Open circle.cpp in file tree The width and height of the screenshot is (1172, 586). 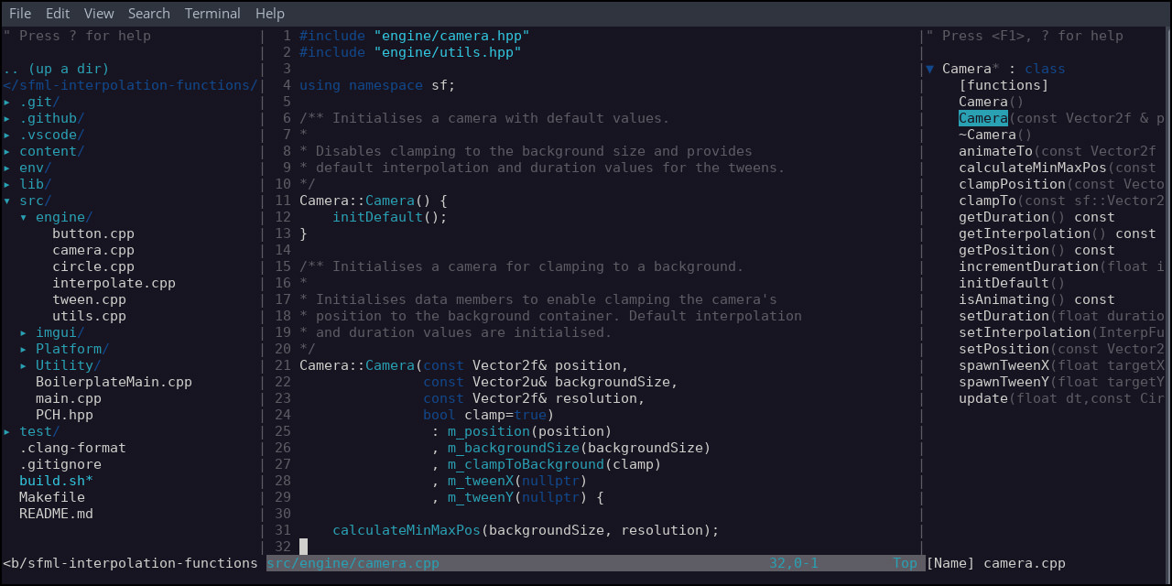click(93, 266)
